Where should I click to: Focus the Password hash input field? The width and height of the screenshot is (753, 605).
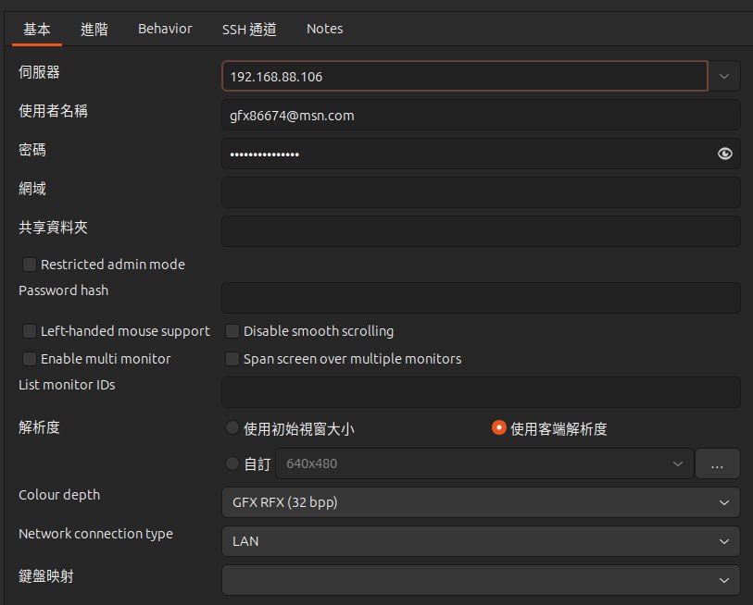(480, 298)
